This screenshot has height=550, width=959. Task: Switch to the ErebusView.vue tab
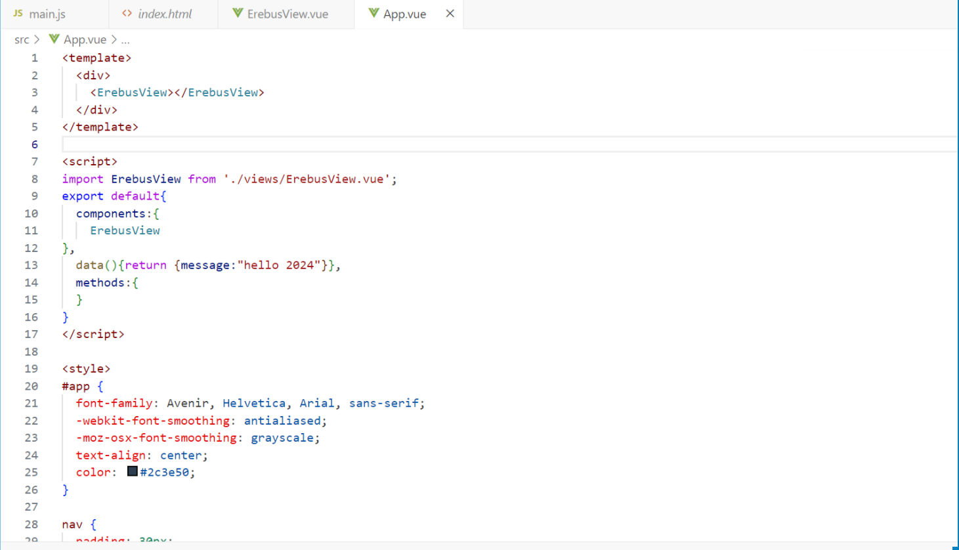coord(288,14)
